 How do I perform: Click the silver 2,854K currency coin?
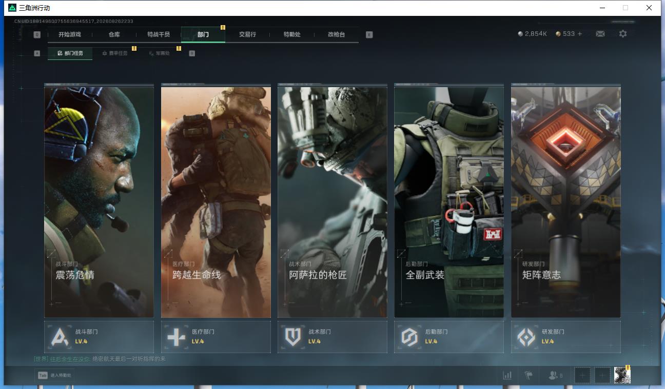coord(520,34)
